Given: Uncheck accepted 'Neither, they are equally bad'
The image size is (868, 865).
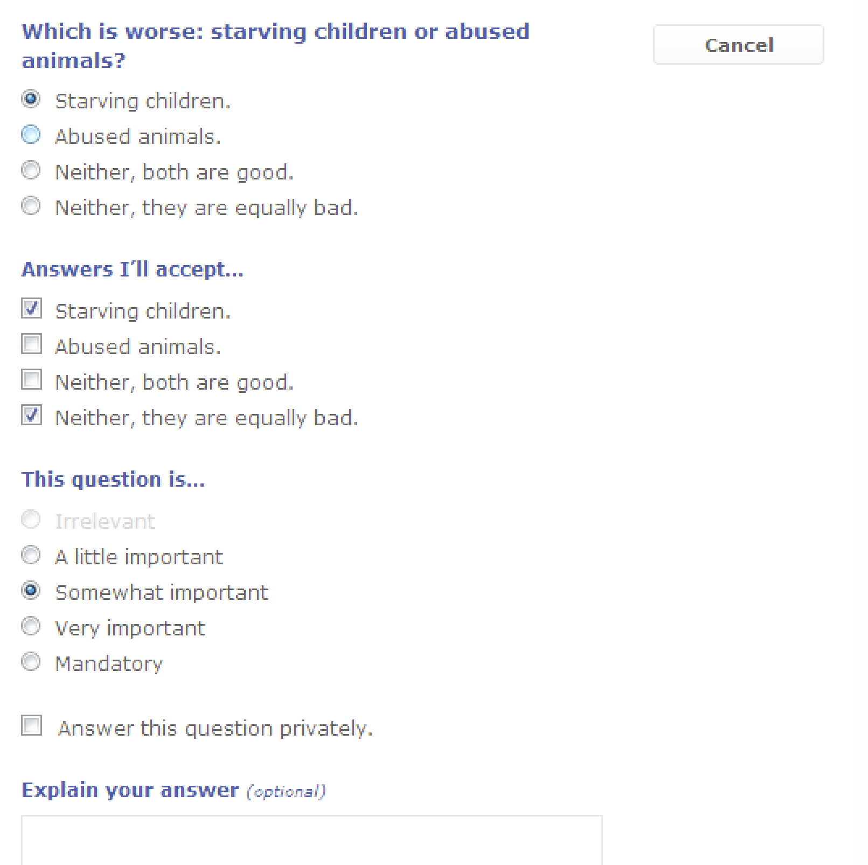Looking at the screenshot, I should pos(31,415).
